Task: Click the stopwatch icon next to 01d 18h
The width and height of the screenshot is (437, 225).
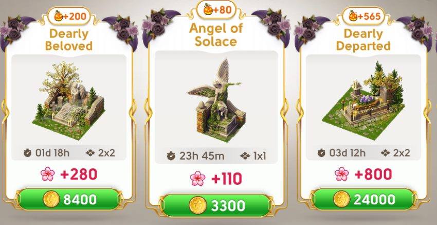Action: pos(27,153)
